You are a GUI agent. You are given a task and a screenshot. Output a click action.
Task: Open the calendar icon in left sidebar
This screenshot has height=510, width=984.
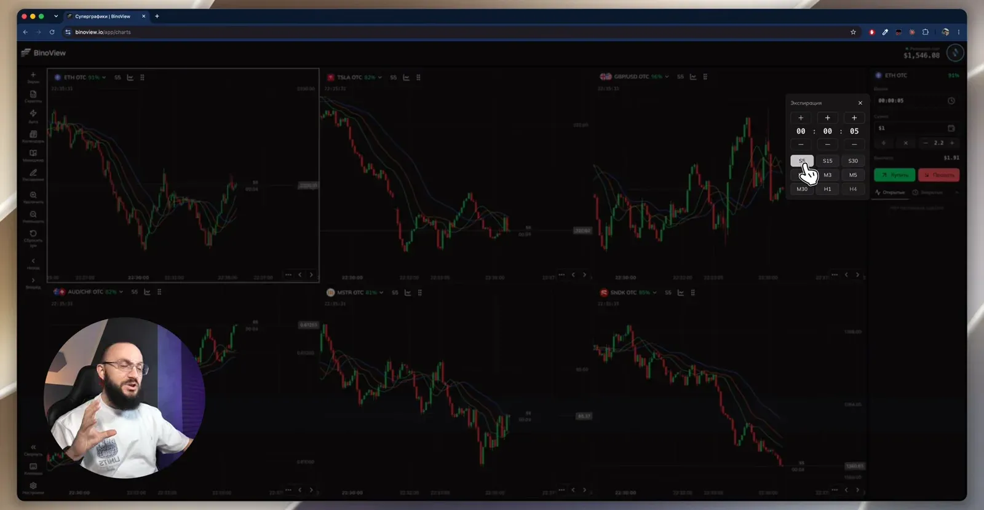coord(33,133)
